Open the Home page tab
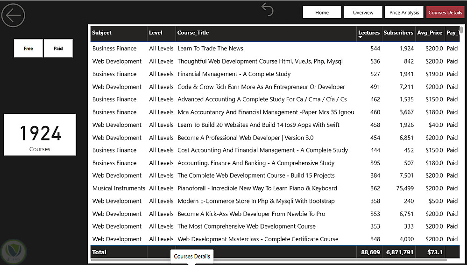Screen dimensions: 467x265 click(322, 13)
